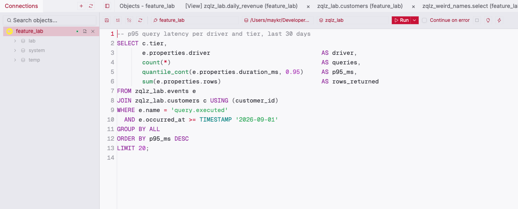
Task: Open the zqlz_lab schema selector
Action: coord(353,20)
